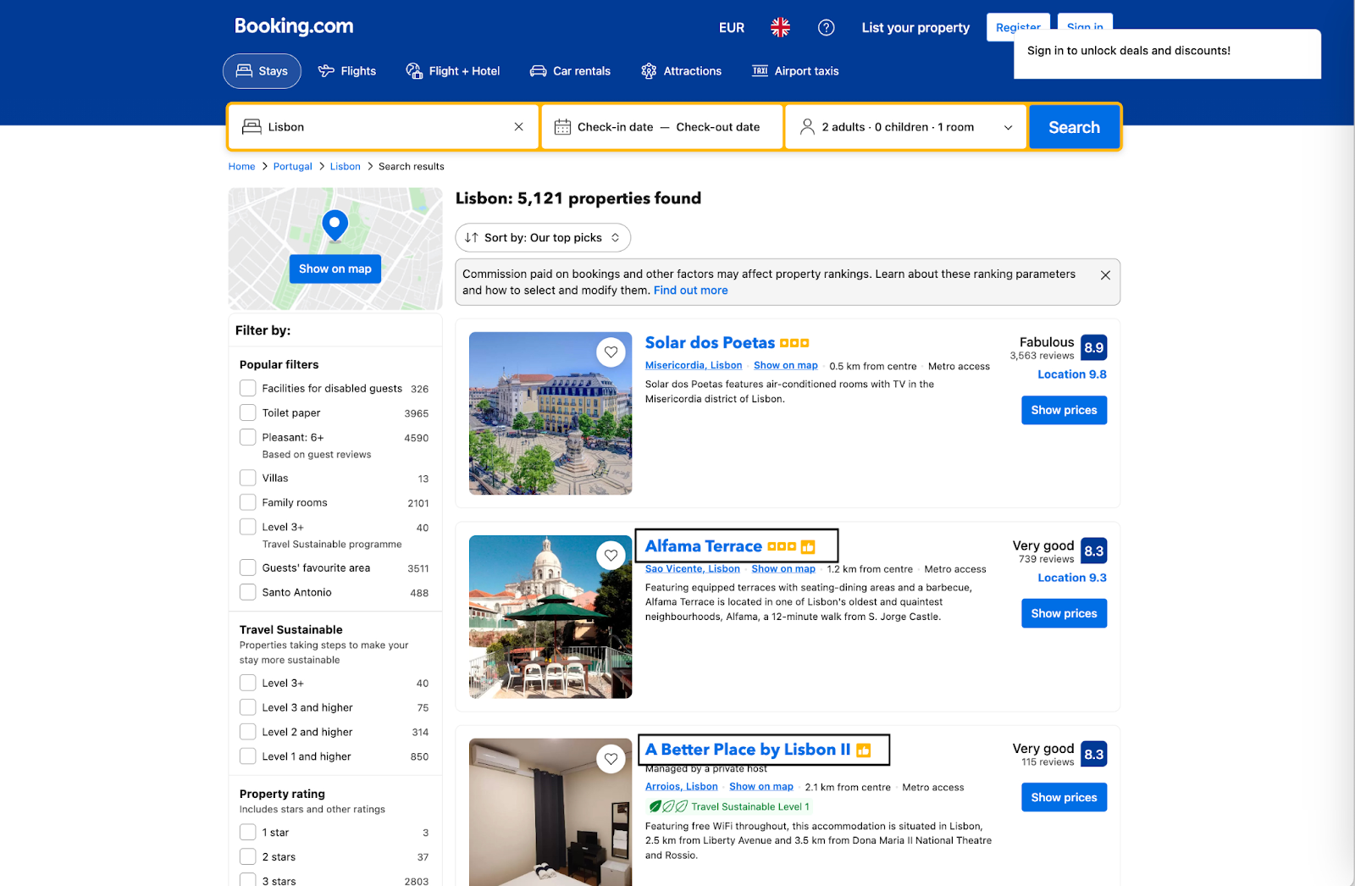The image size is (1355, 886).
Task: Go to the Flights tab
Action: [347, 71]
